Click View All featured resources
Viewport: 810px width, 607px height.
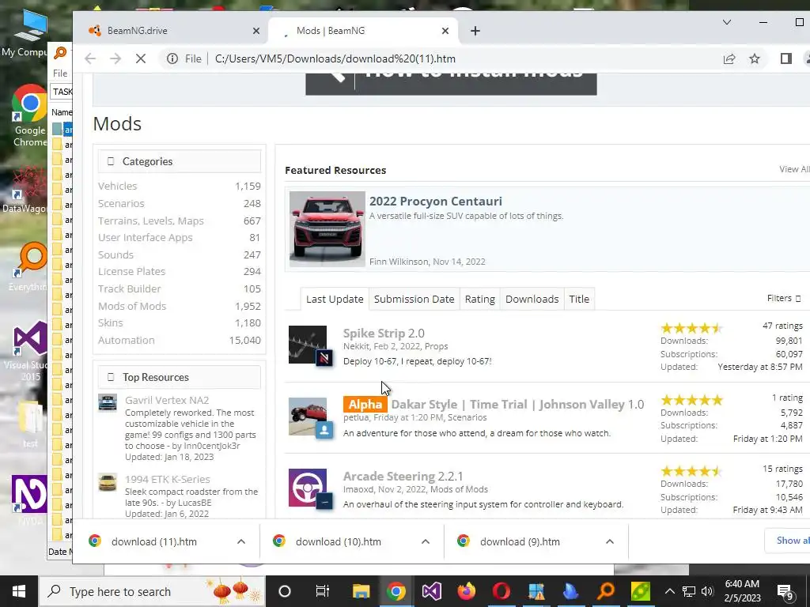pyautogui.click(x=794, y=169)
